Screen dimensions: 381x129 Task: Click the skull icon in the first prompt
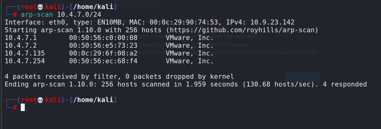point(40,7)
